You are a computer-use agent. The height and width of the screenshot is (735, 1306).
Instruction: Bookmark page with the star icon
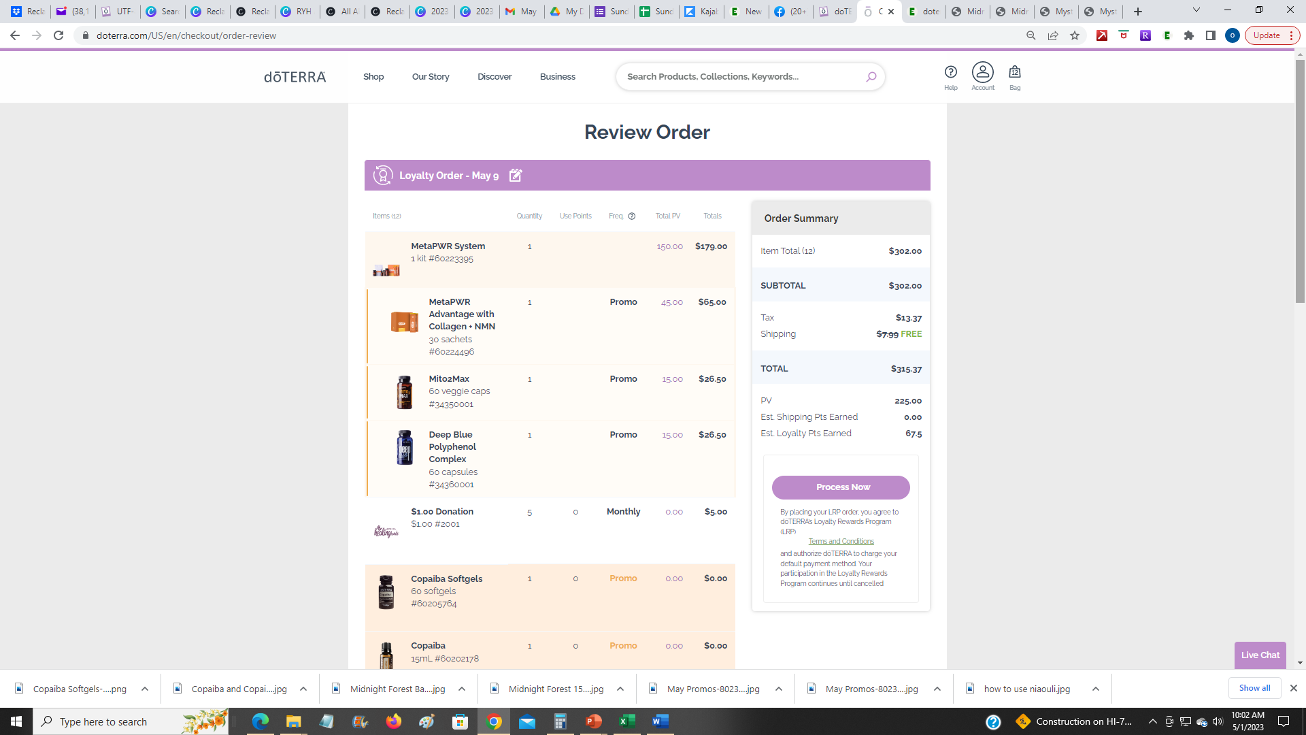(1075, 35)
